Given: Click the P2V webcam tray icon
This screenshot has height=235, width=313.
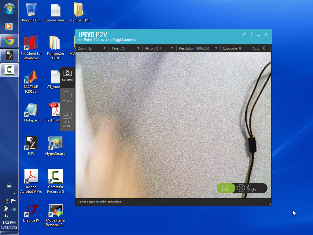Looking at the screenshot, I should pos(6,201).
